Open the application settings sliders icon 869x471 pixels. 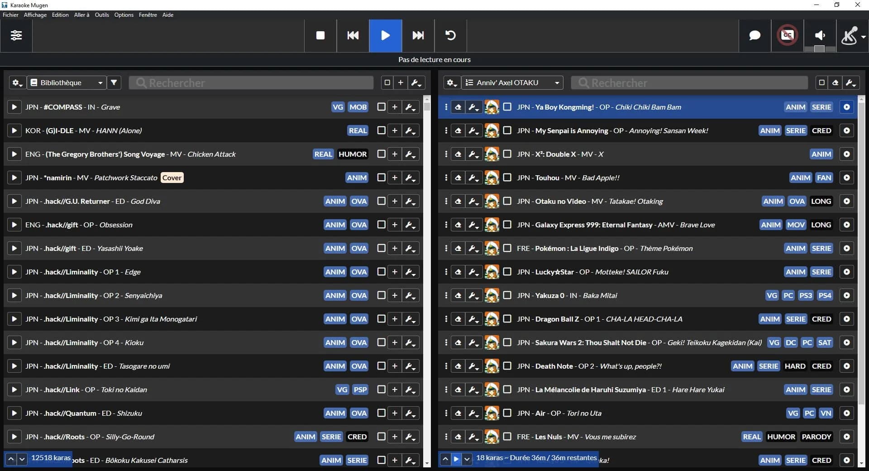[x=16, y=35]
